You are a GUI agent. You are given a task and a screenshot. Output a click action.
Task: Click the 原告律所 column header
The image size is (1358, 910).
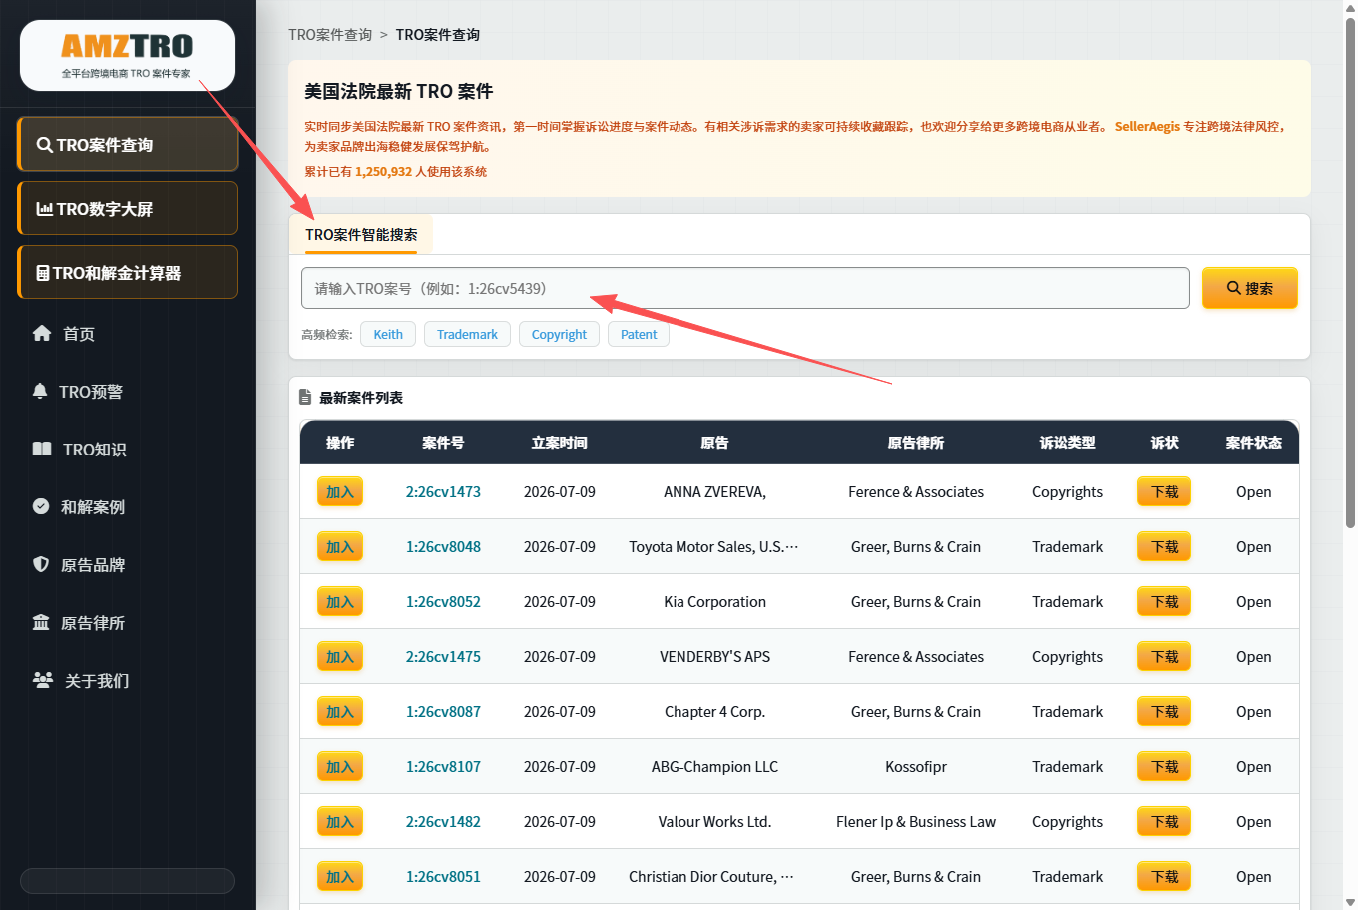(916, 443)
